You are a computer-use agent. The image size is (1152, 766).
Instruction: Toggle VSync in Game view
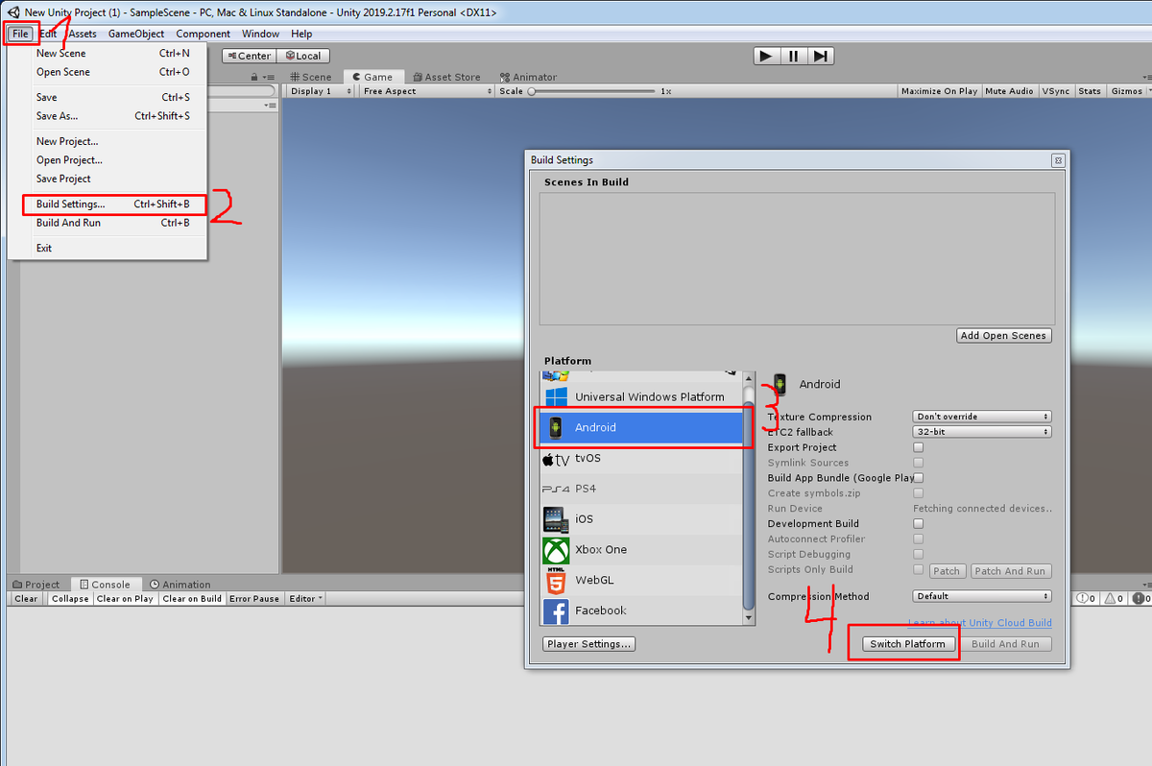(1056, 91)
